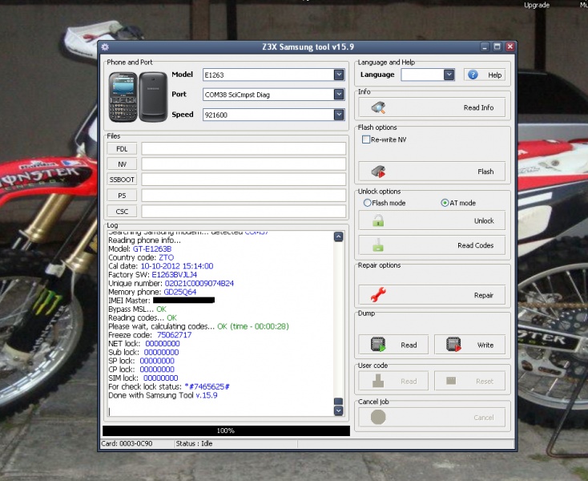Click the User code Read icon

coord(378,381)
